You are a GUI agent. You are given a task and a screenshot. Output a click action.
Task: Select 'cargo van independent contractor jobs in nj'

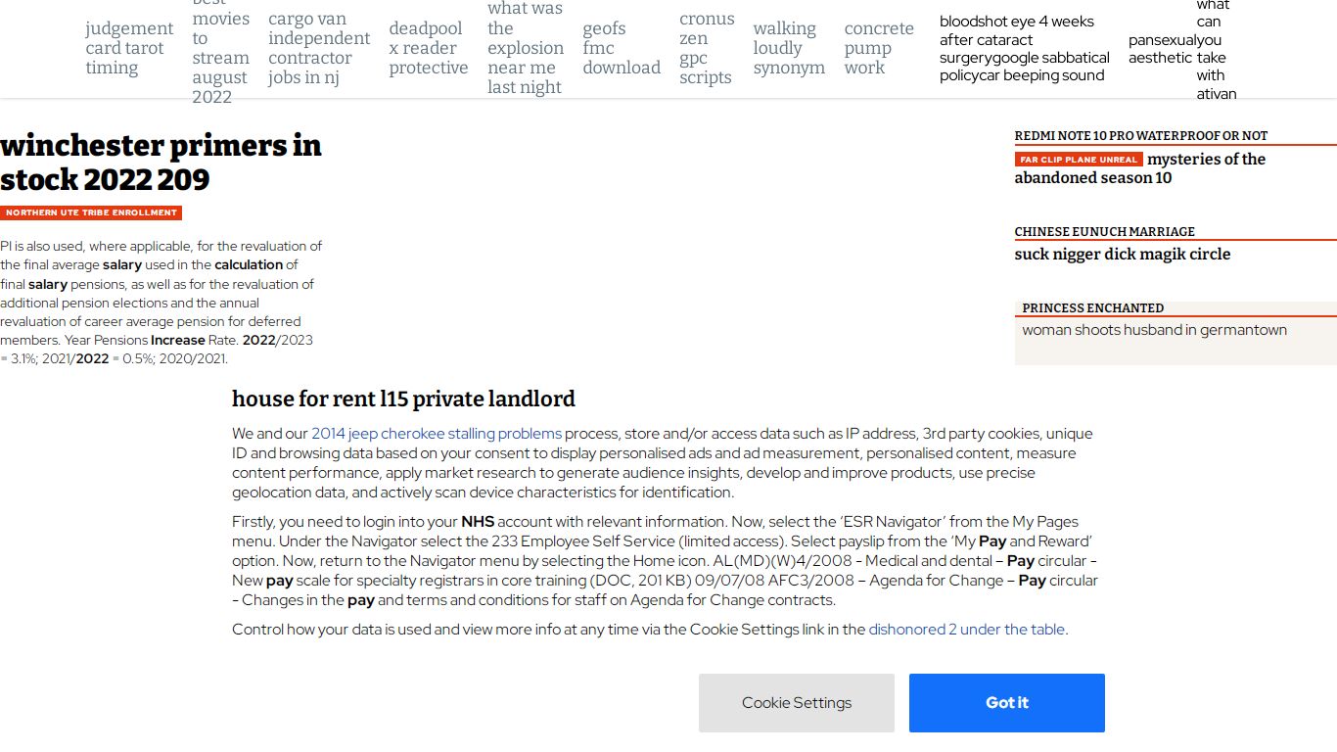click(319, 48)
